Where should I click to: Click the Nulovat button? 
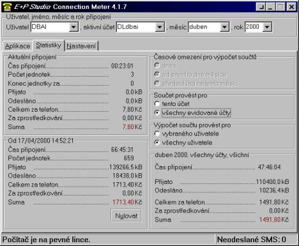(x=126, y=216)
